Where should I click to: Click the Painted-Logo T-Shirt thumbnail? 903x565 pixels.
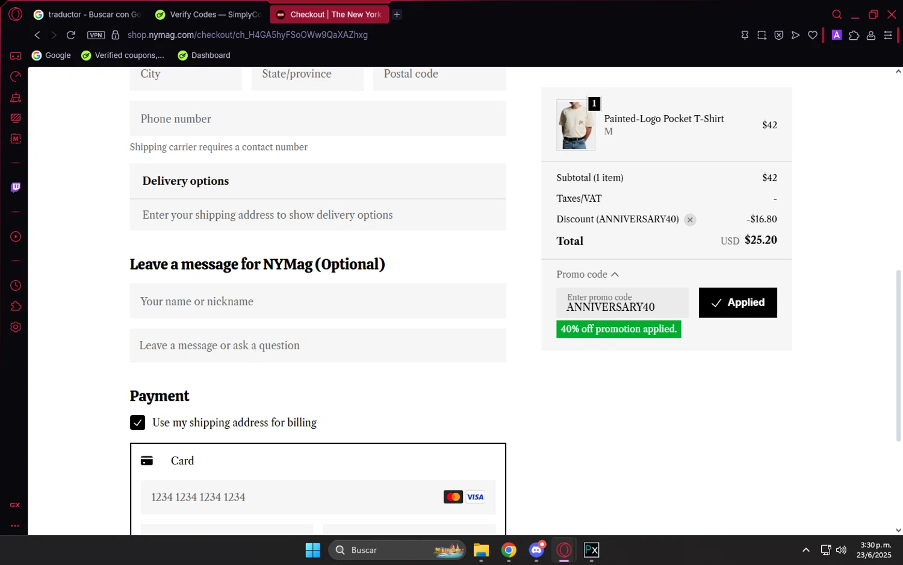(x=576, y=125)
